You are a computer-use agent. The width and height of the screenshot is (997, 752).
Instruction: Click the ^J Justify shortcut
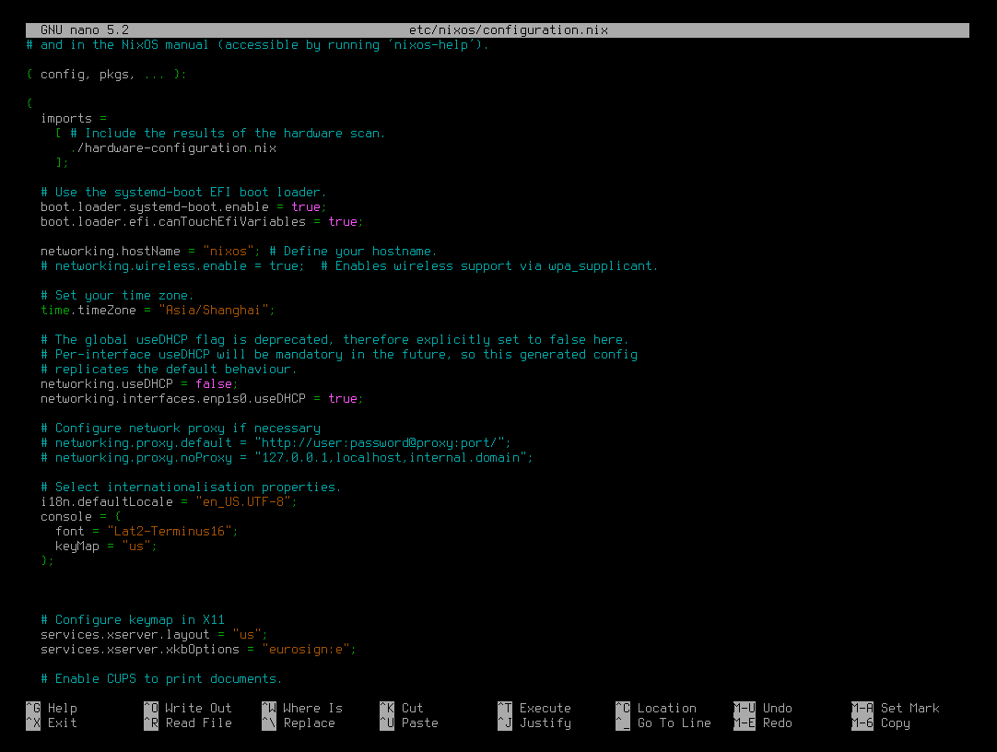534,723
